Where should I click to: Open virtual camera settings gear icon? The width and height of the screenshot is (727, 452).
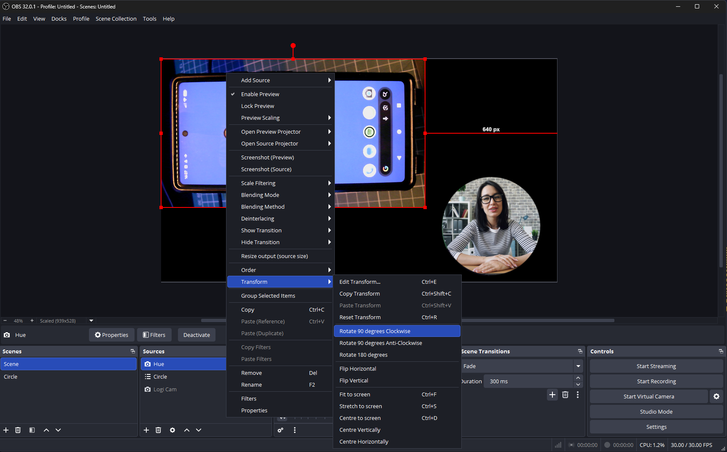coord(716,396)
